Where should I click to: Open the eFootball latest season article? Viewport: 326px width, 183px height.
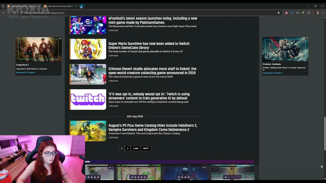point(153,20)
